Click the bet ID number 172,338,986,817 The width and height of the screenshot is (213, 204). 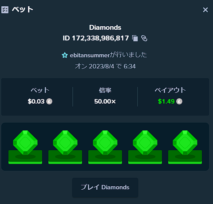pyautogui.click(x=100, y=38)
